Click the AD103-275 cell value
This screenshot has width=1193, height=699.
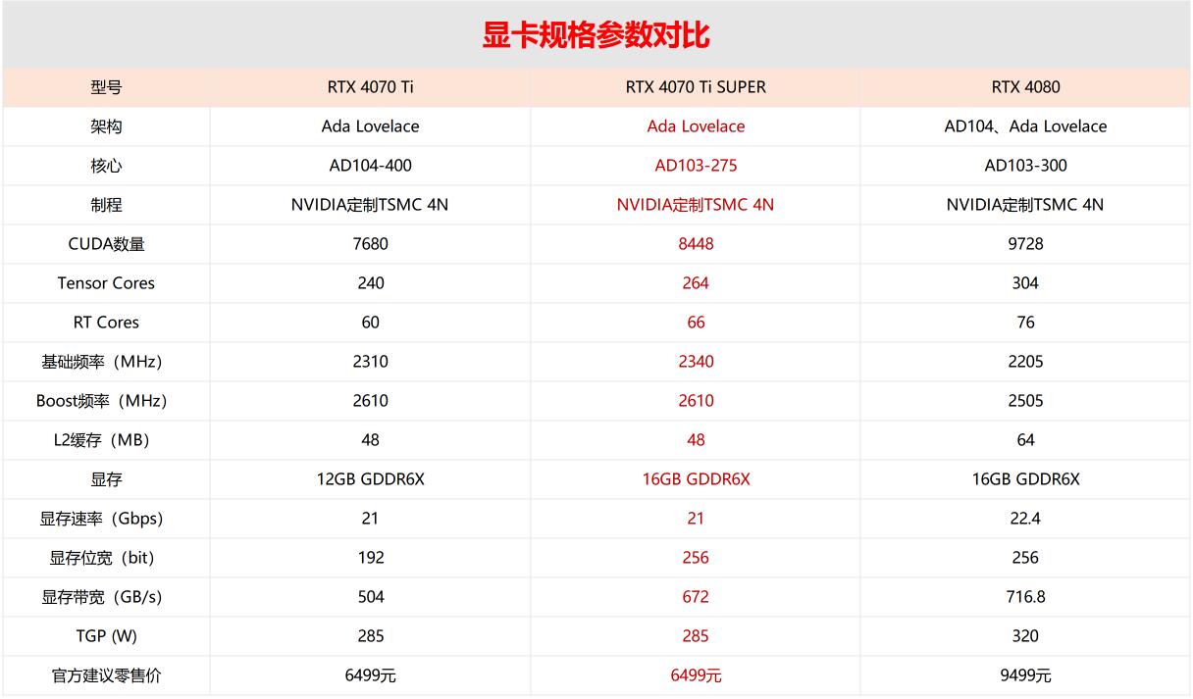pyautogui.click(x=695, y=166)
